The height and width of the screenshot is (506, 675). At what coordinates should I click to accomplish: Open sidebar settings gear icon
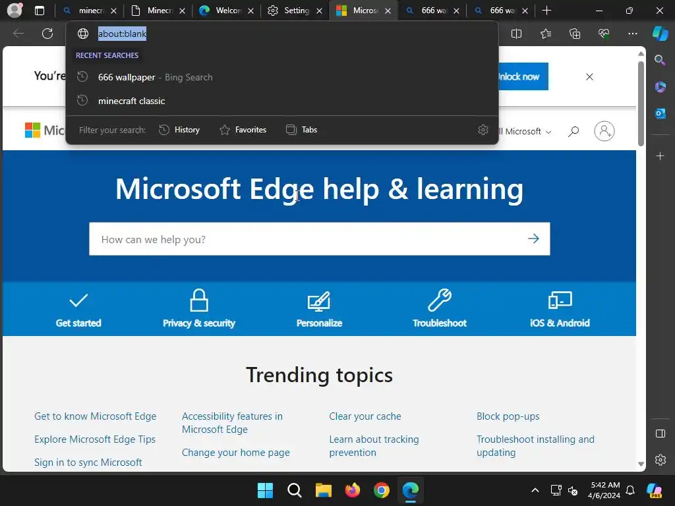[660, 460]
